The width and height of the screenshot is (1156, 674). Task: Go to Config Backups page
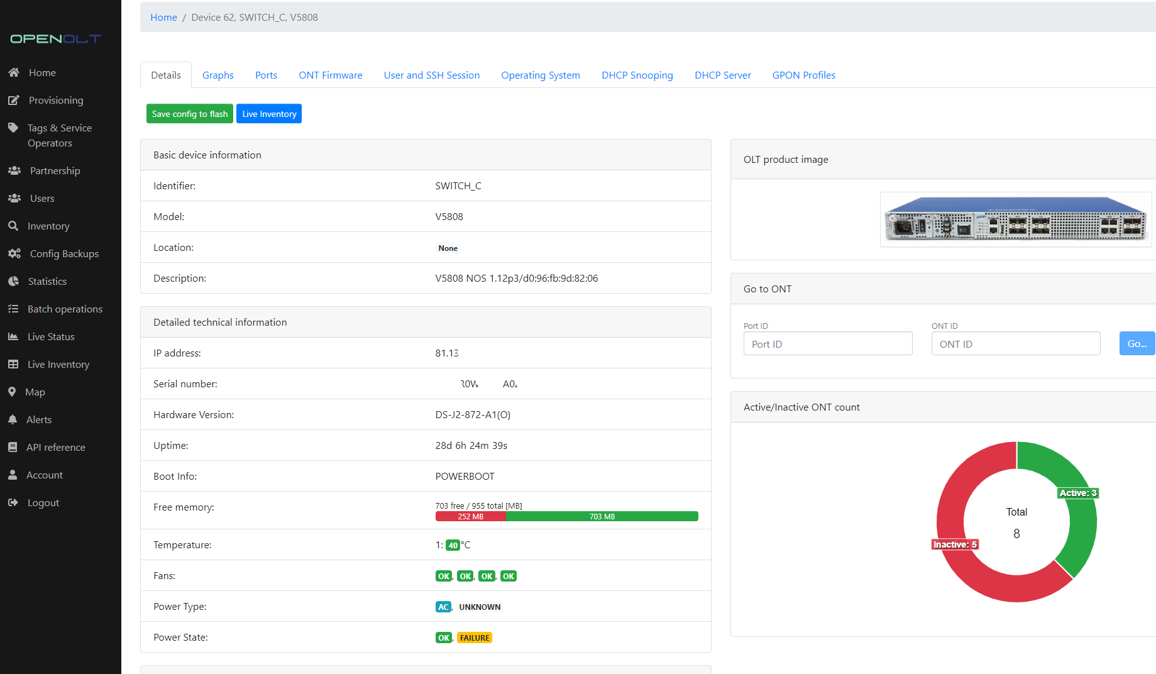[x=64, y=253]
